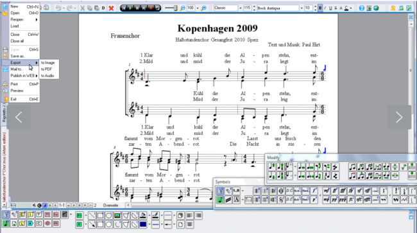Go to the previous slide with left arrow

click(19, 117)
